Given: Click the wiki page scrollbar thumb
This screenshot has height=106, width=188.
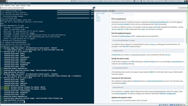Looking at the screenshot, I should point(187,36).
